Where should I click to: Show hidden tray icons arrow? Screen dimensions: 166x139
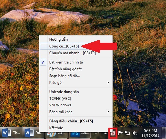[x=105, y=133]
